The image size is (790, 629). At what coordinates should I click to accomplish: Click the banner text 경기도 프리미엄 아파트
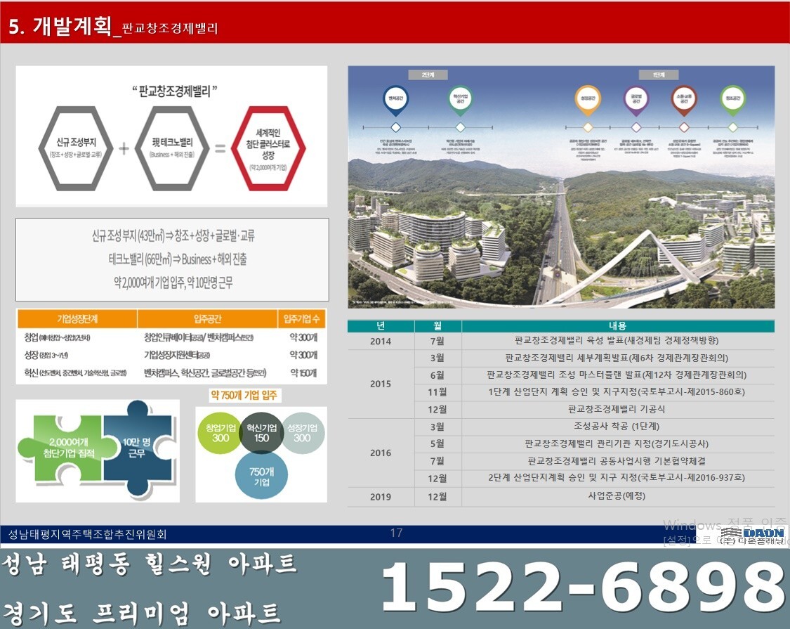click(142, 613)
